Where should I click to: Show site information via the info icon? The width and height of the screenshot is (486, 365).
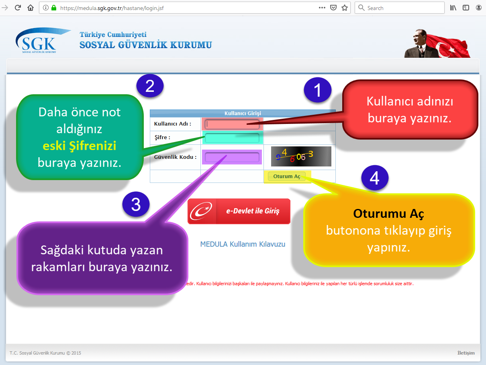45,8
